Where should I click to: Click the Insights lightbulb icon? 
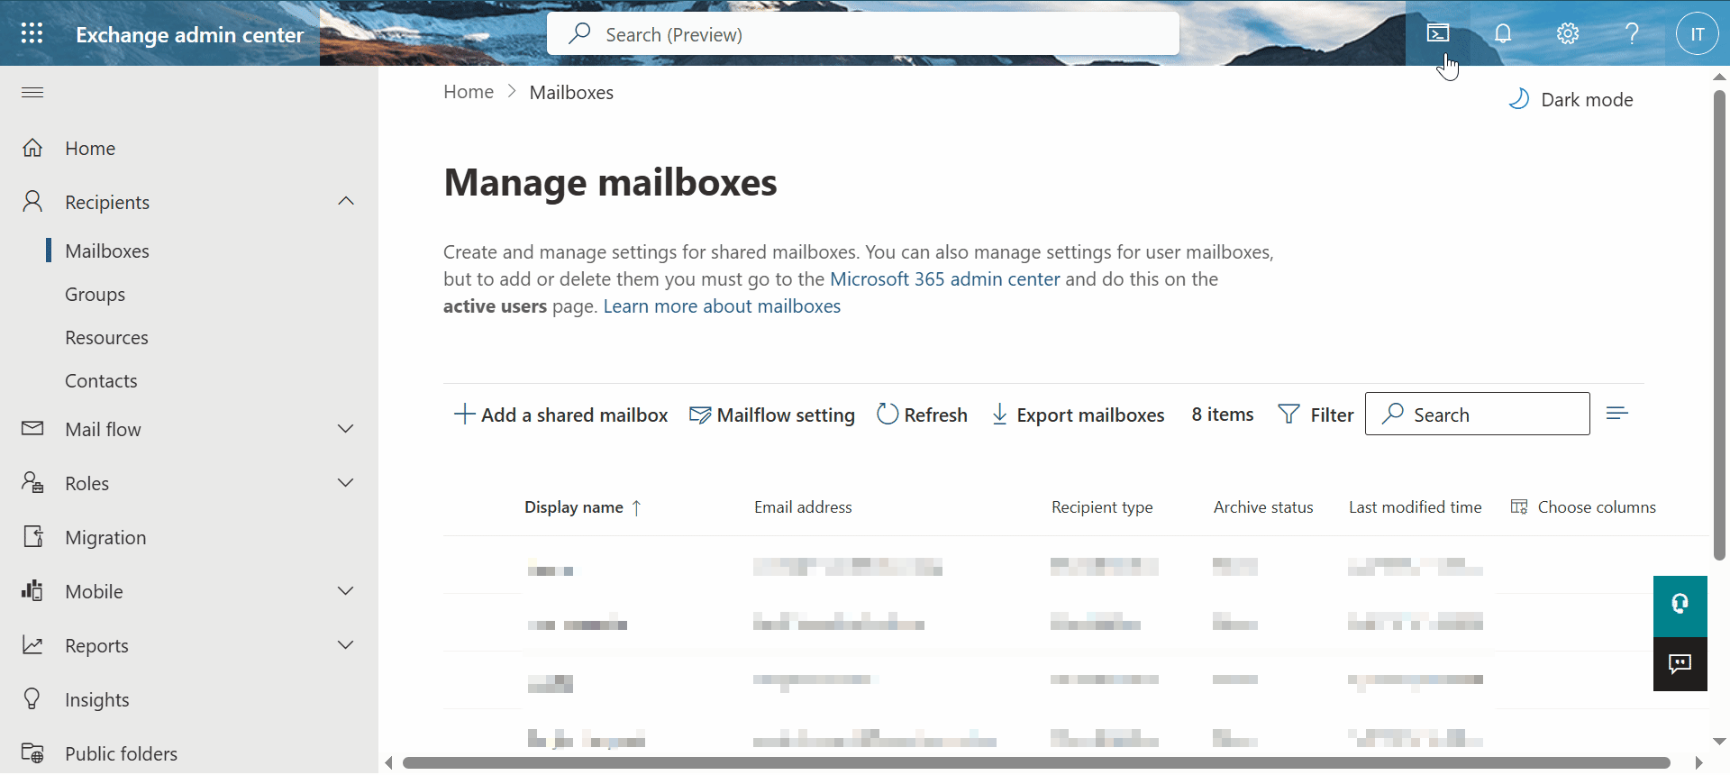pyautogui.click(x=32, y=698)
